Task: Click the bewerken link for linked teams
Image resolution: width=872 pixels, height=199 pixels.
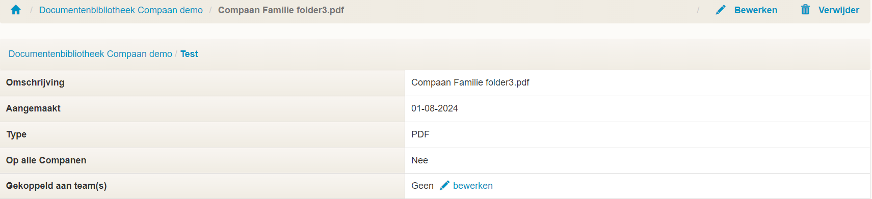Action: (473, 186)
